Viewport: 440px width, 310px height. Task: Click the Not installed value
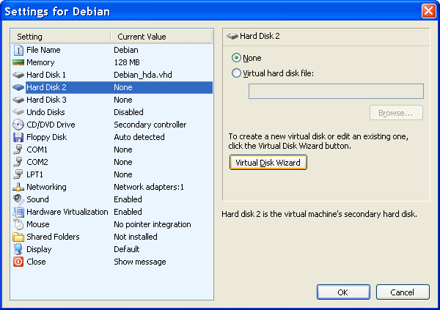[x=136, y=237]
